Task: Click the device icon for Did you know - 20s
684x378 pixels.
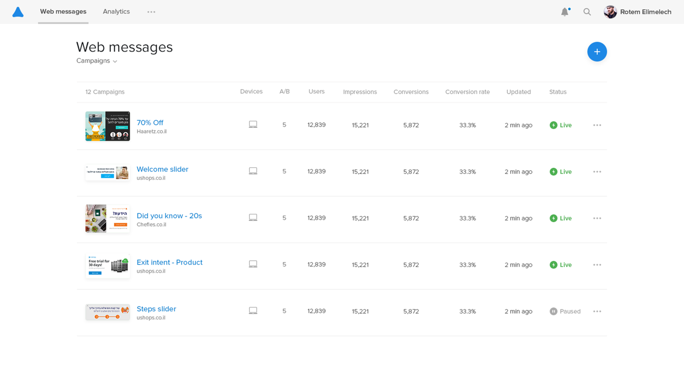Action: tap(253, 218)
